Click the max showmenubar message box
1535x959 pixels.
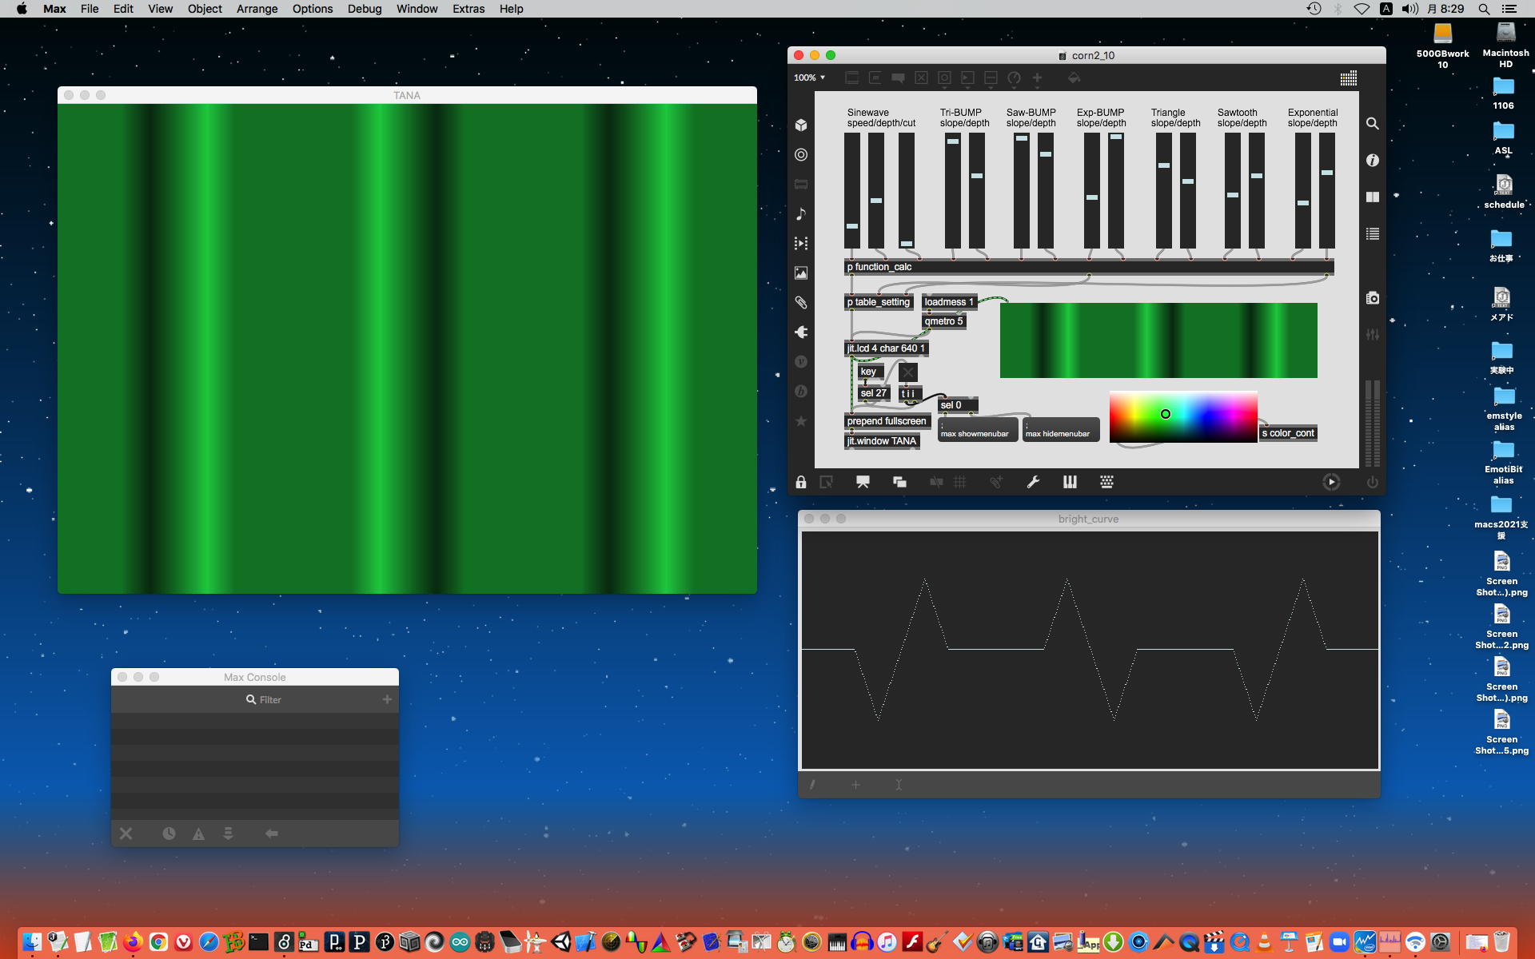click(x=977, y=430)
